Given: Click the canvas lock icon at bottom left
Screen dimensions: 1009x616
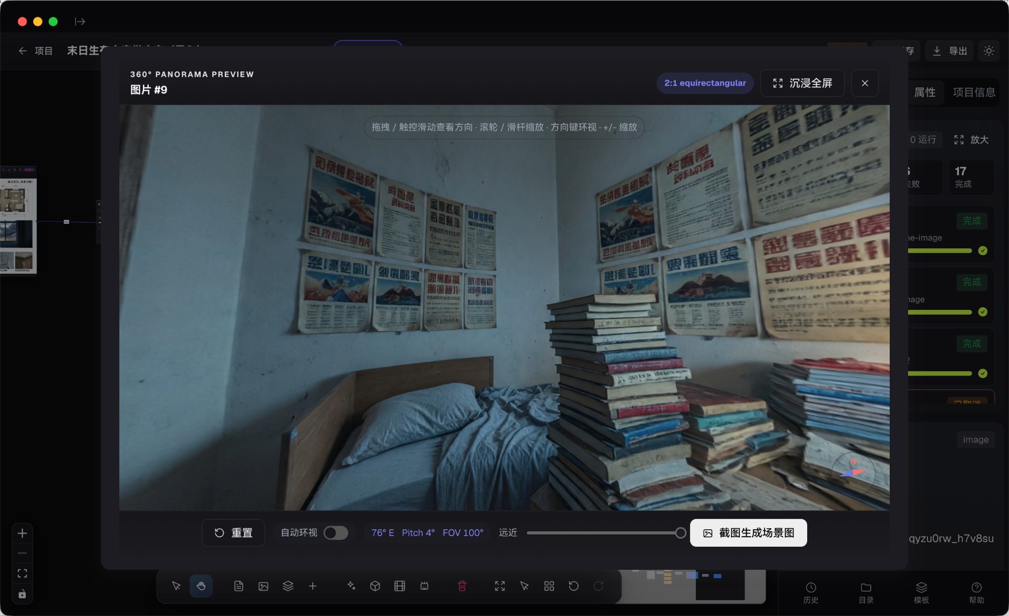Looking at the screenshot, I should [22, 594].
